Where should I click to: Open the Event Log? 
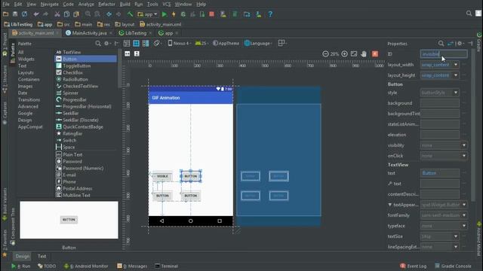click(413, 266)
